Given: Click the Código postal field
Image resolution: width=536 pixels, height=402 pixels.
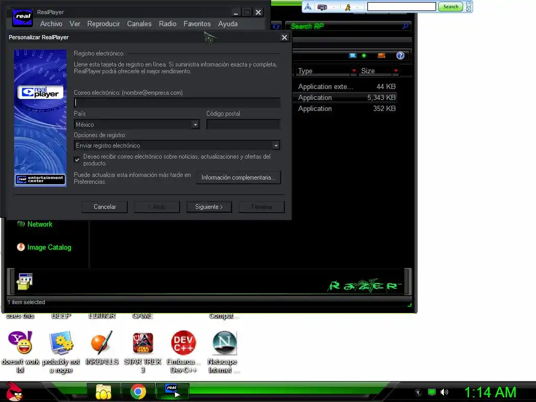Looking at the screenshot, I should point(243,125).
